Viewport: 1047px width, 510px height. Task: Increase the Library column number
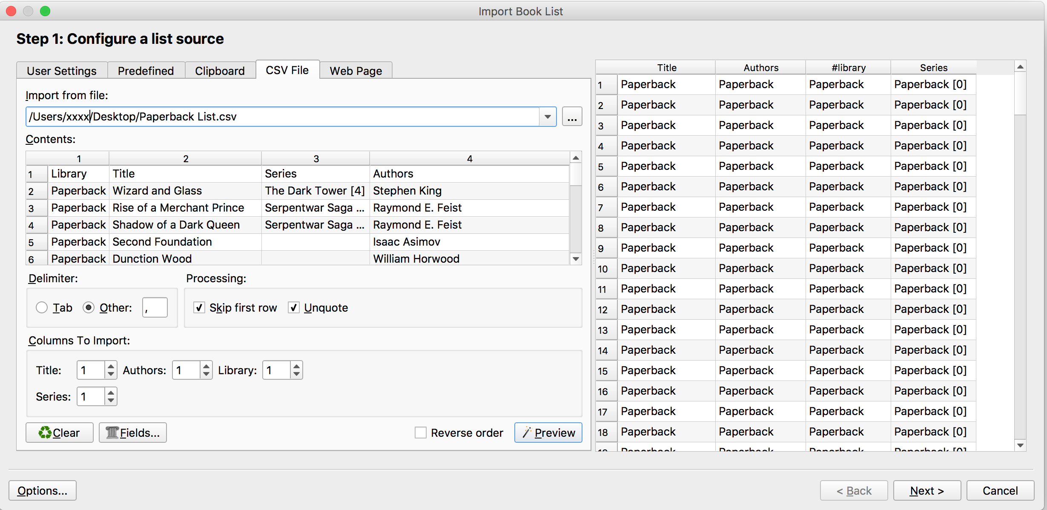coord(296,366)
